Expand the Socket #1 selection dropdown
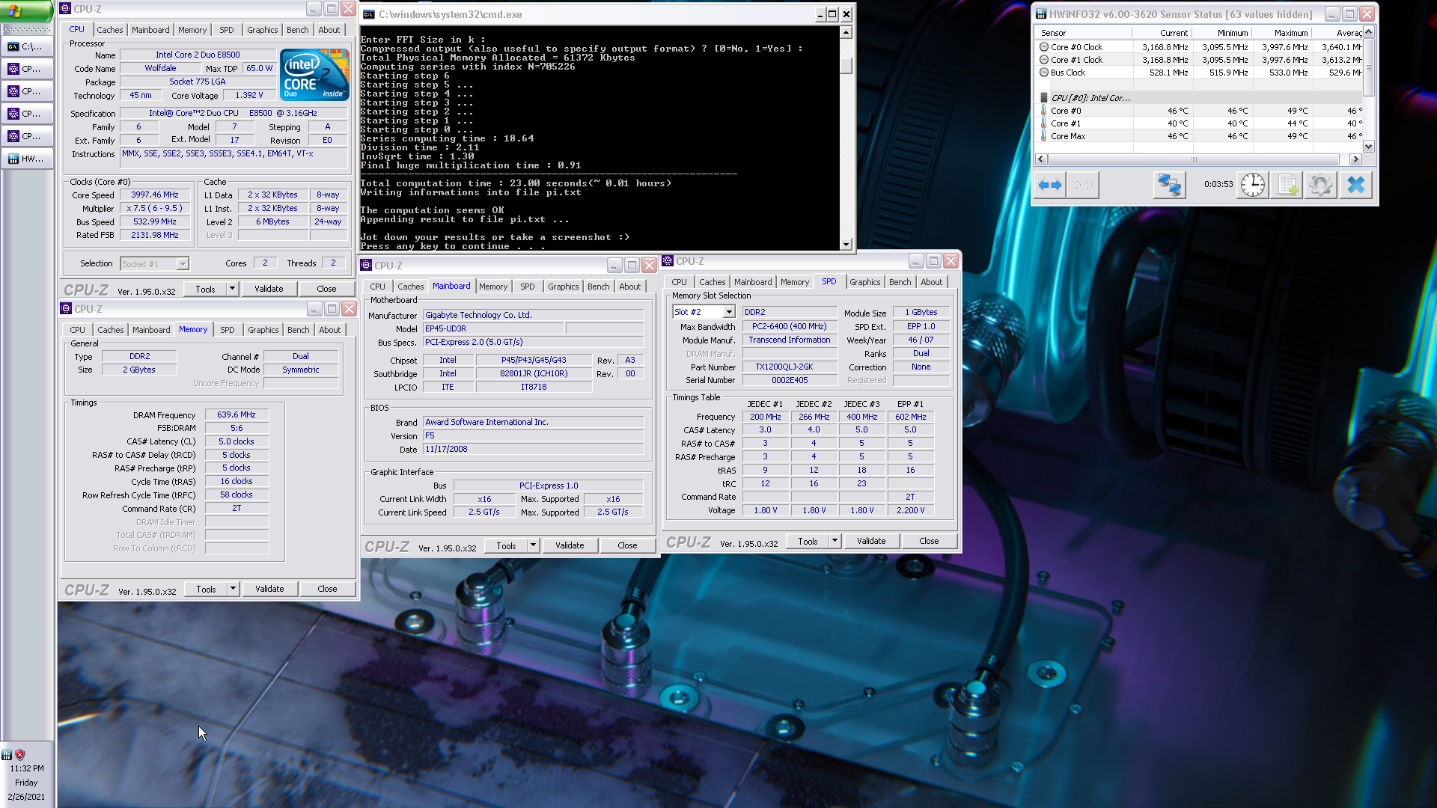 (x=183, y=264)
